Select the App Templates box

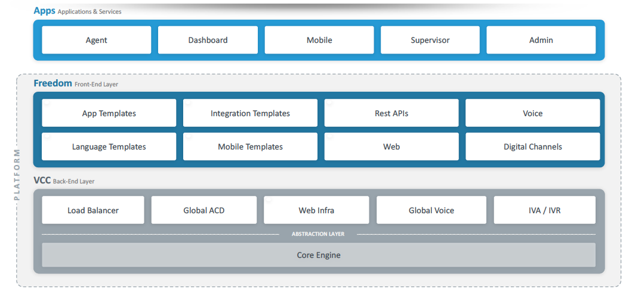[109, 113]
